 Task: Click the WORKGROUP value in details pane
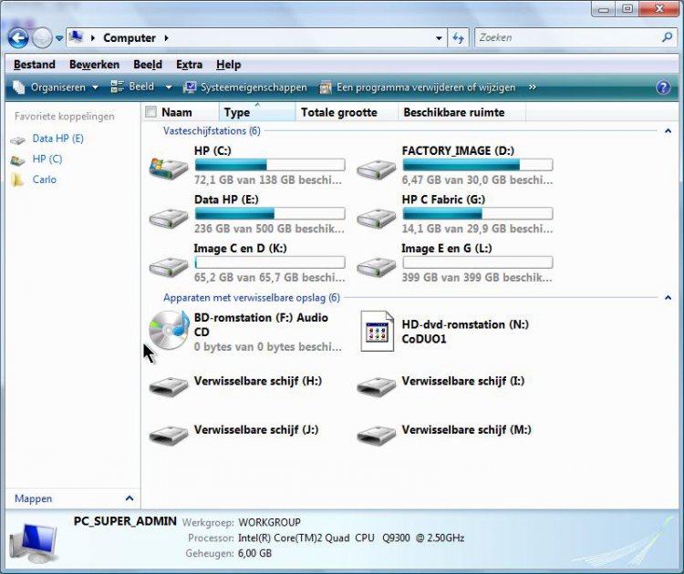270,522
